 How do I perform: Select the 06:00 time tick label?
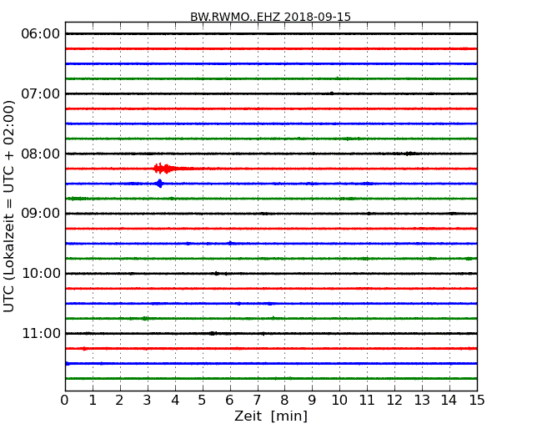coord(41,34)
